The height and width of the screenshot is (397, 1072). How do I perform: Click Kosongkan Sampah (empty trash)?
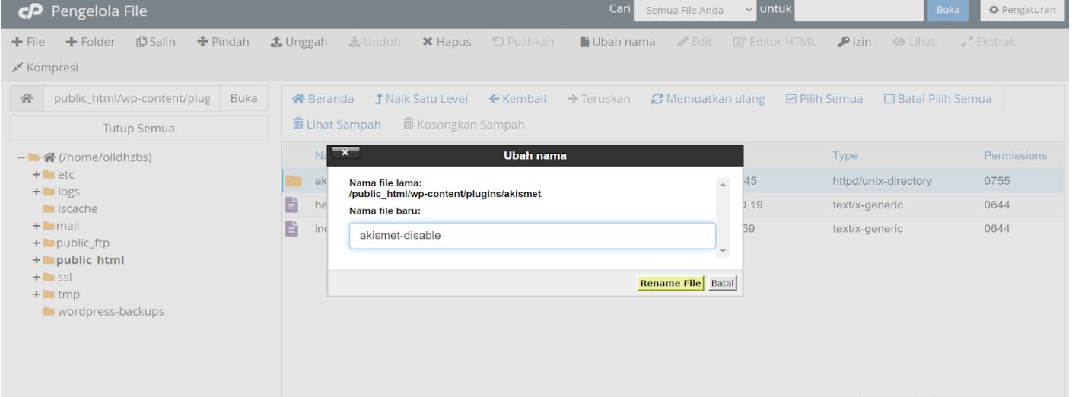pyautogui.click(x=463, y=124)
